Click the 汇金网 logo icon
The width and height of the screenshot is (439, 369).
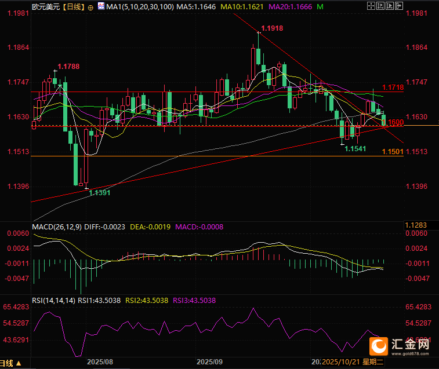point(379,346)
